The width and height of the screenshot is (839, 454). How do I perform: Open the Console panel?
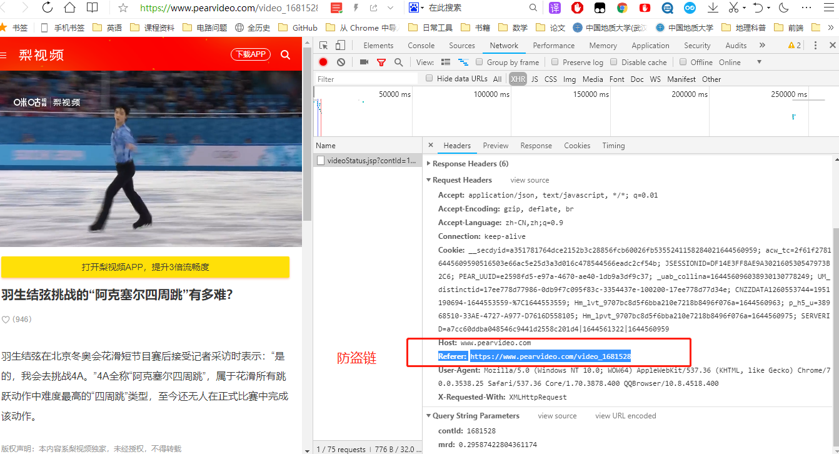tap(420, 45)
